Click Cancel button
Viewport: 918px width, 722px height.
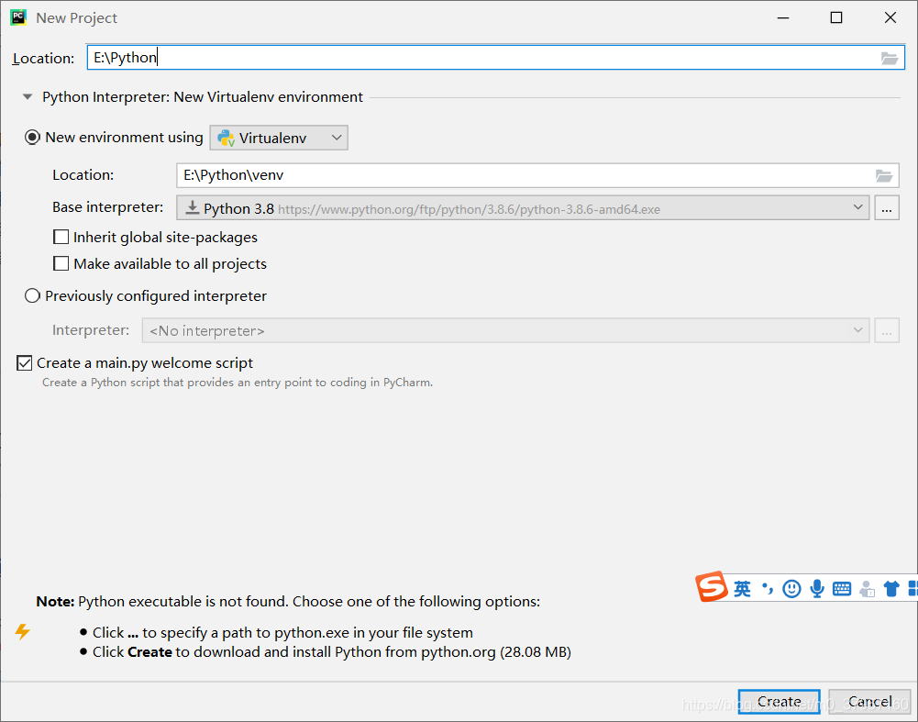pos(869,702)
